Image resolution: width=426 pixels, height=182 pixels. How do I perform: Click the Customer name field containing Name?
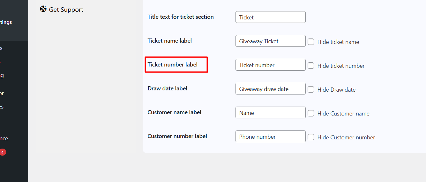270,113
